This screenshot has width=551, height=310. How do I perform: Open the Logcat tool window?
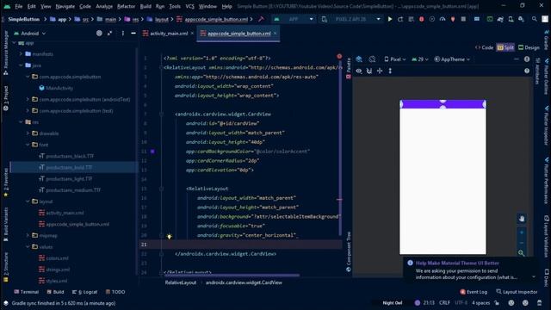pyautogui.click(x=84, y=292)
